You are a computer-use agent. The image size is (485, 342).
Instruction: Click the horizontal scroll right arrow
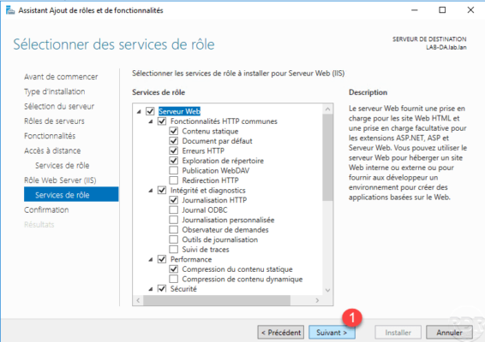pyautogui.click(x=317, y=300)
